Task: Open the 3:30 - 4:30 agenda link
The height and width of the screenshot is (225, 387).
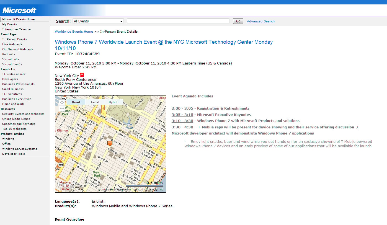Action: coord(182,127)
